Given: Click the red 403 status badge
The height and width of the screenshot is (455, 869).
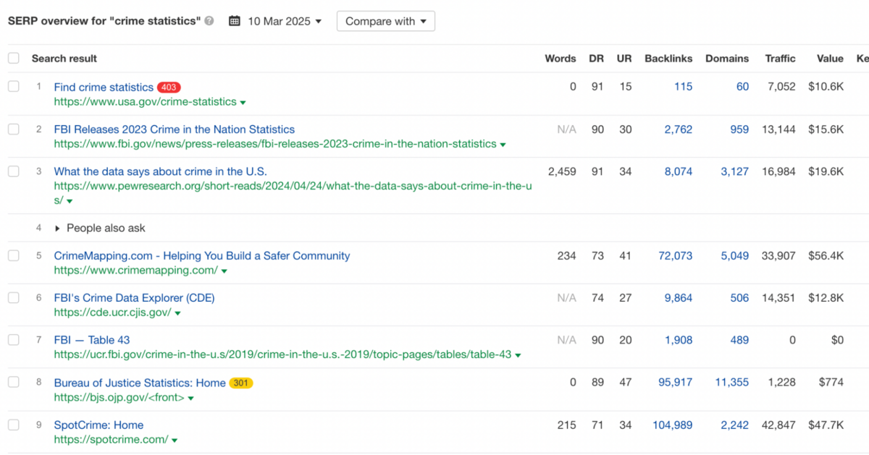Looking at the screenshot, I should coord(169,88).
